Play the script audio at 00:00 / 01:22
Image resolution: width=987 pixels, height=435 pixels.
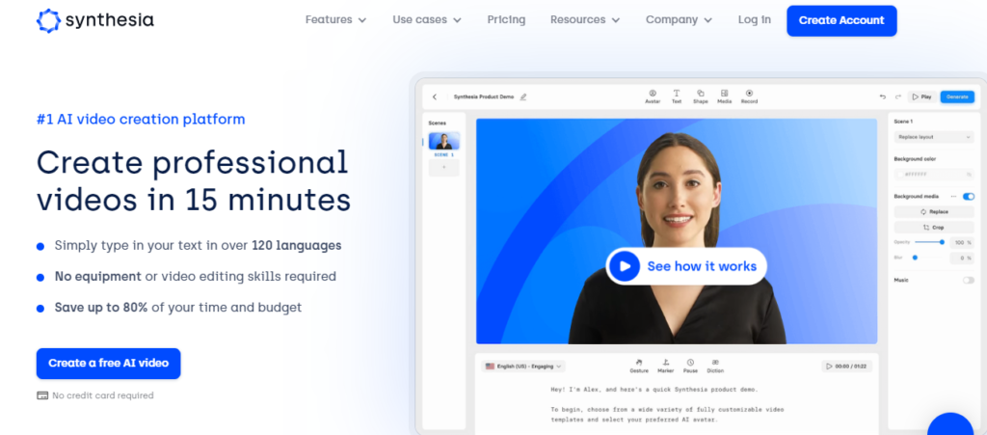(847, 366)
